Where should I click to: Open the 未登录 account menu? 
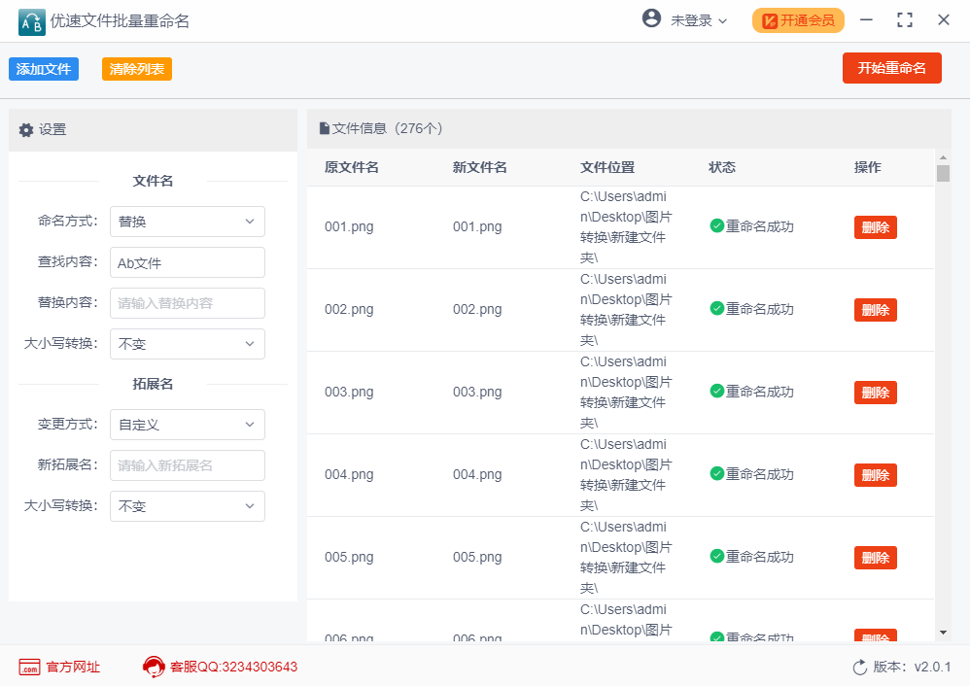coord(698,20)
